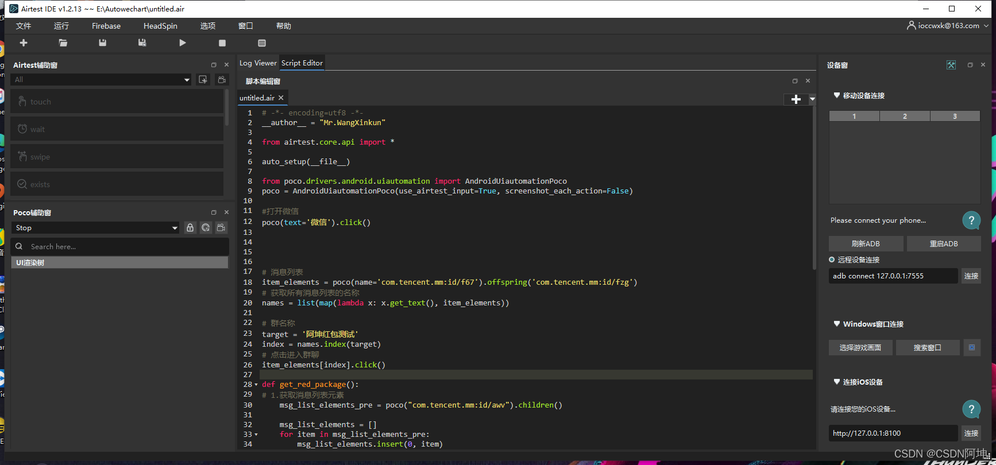The width and height of the screenshot is (996, 465).
Task: Click the 刷新ADB button
Action: point(866,244)
